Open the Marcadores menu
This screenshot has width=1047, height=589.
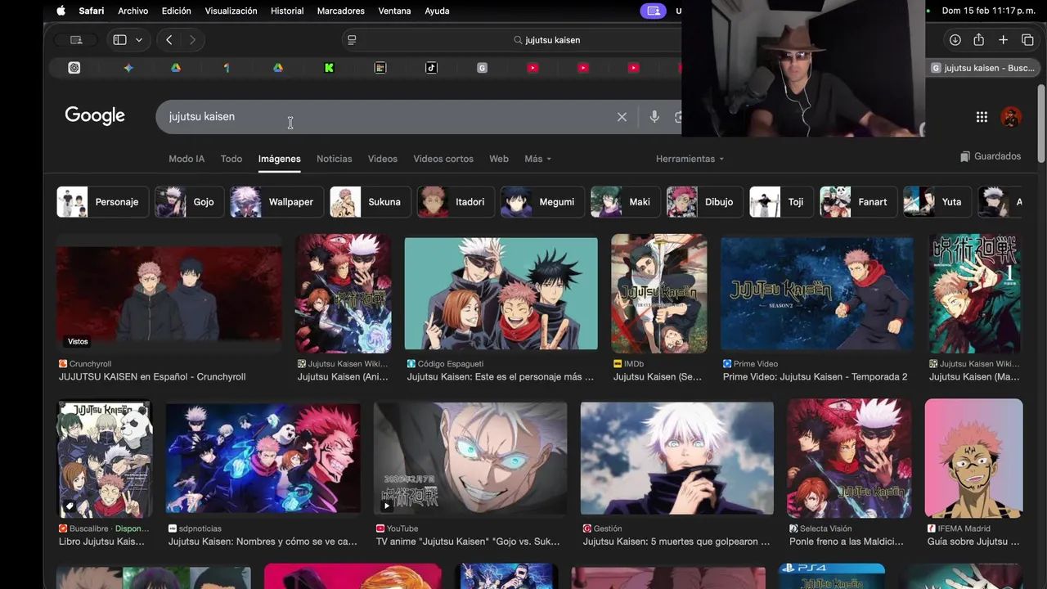click(x=340, y=11)
